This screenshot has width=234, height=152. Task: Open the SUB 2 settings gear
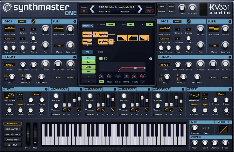pos(230,21)
